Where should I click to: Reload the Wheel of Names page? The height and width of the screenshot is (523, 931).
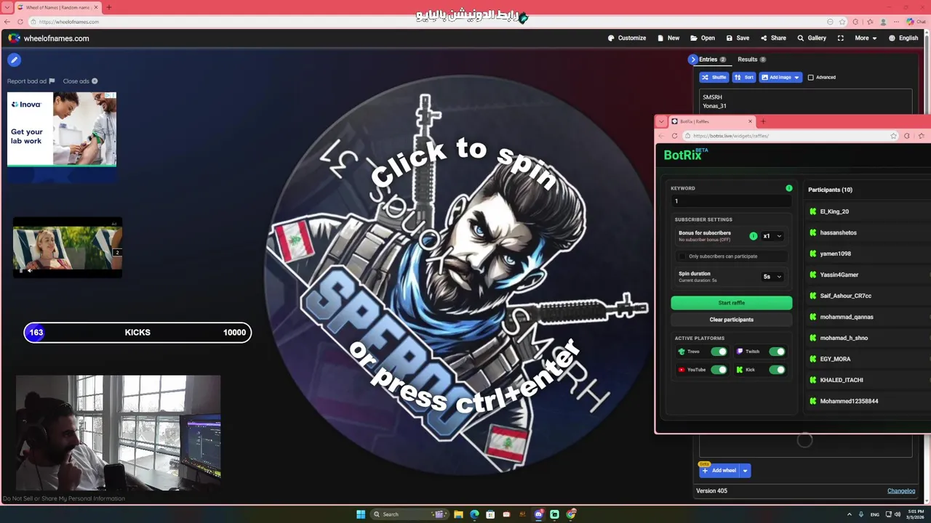(x=20, y=22)
